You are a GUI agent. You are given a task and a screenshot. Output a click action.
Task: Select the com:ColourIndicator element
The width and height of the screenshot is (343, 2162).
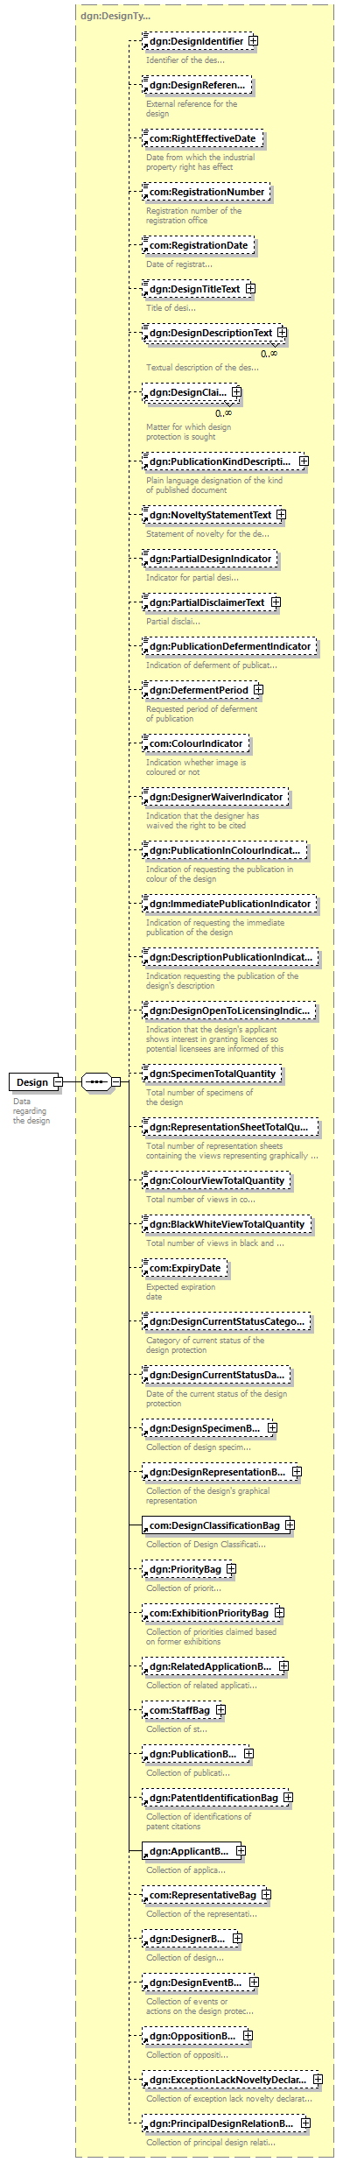pyautogui.click(x=196, y=743)
